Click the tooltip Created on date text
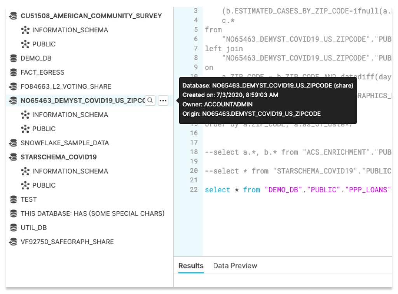The image size is (398, 294). pyautogui.click(x=230, y=95)
